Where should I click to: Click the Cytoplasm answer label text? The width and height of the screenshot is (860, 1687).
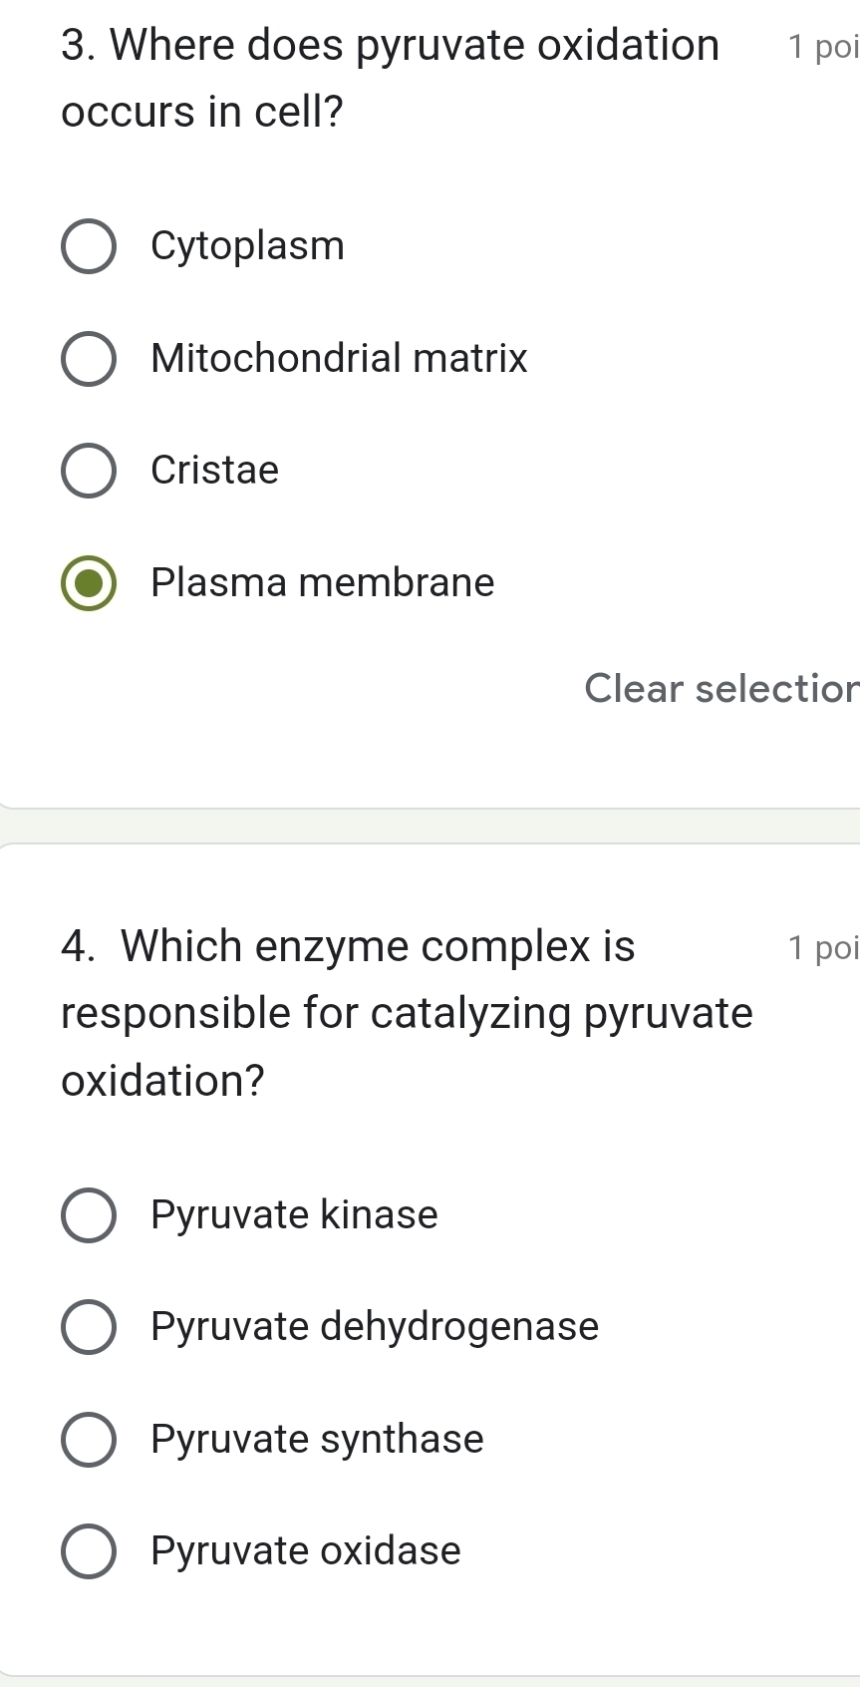tap(247, 246)
